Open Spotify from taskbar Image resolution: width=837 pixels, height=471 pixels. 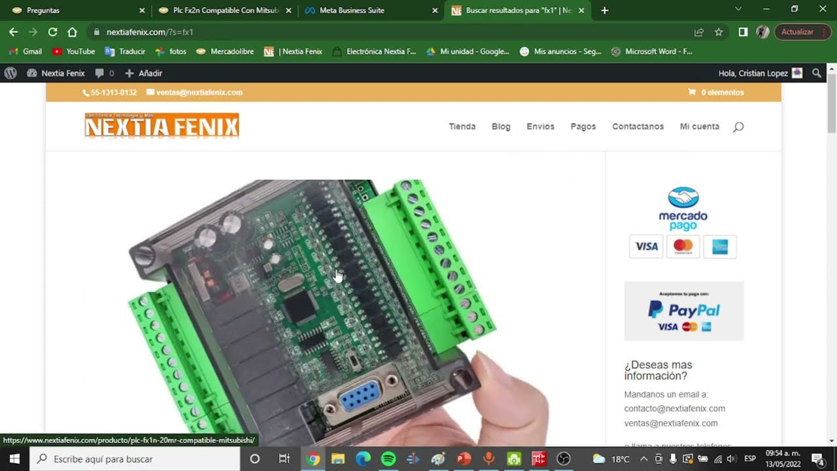[388, 459]
